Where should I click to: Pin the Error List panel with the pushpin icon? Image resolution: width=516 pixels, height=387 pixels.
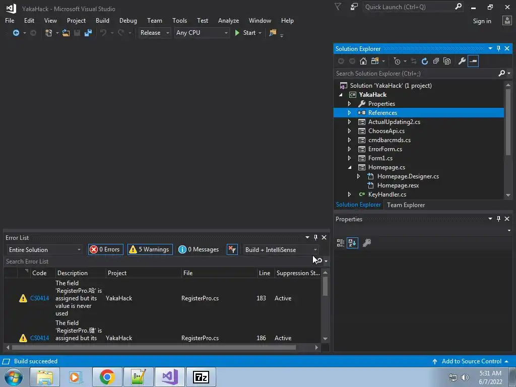(x=315, y=238)
